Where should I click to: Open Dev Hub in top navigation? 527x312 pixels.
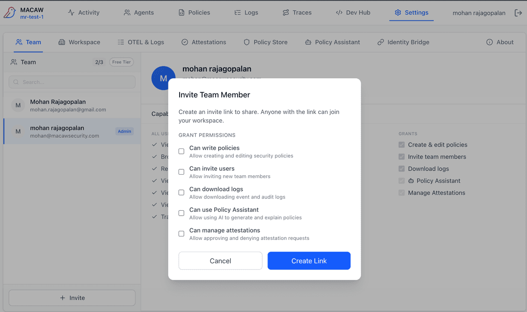353,13
